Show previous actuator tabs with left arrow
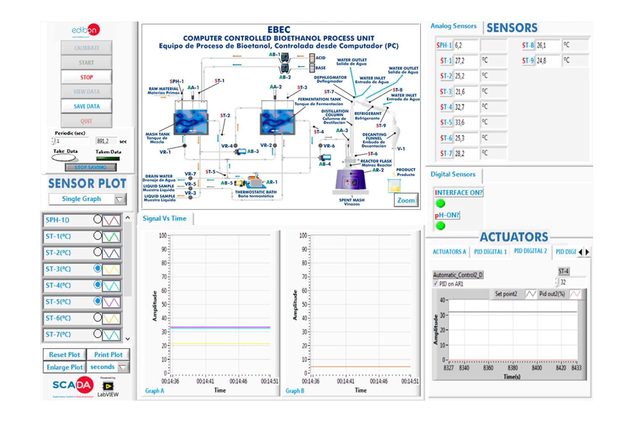This screenshot has height=422, width=633. point(580,252)
